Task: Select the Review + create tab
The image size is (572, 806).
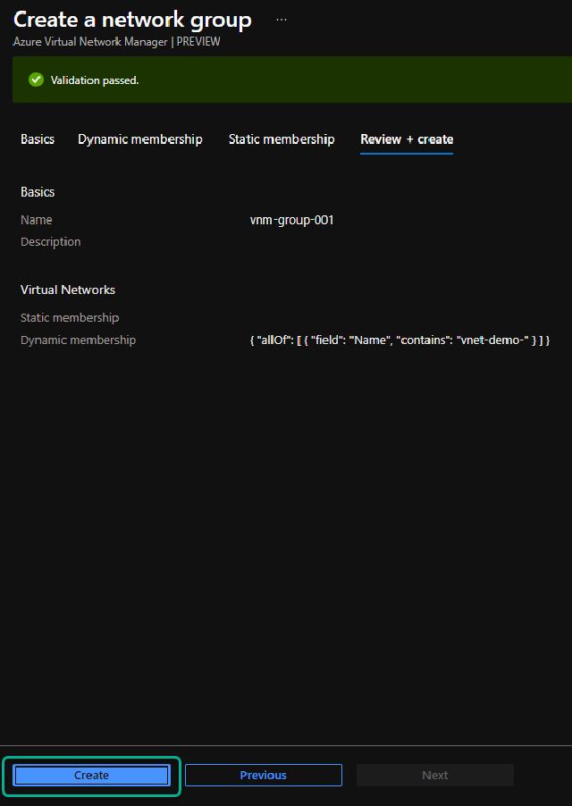Action: (407, 139)
